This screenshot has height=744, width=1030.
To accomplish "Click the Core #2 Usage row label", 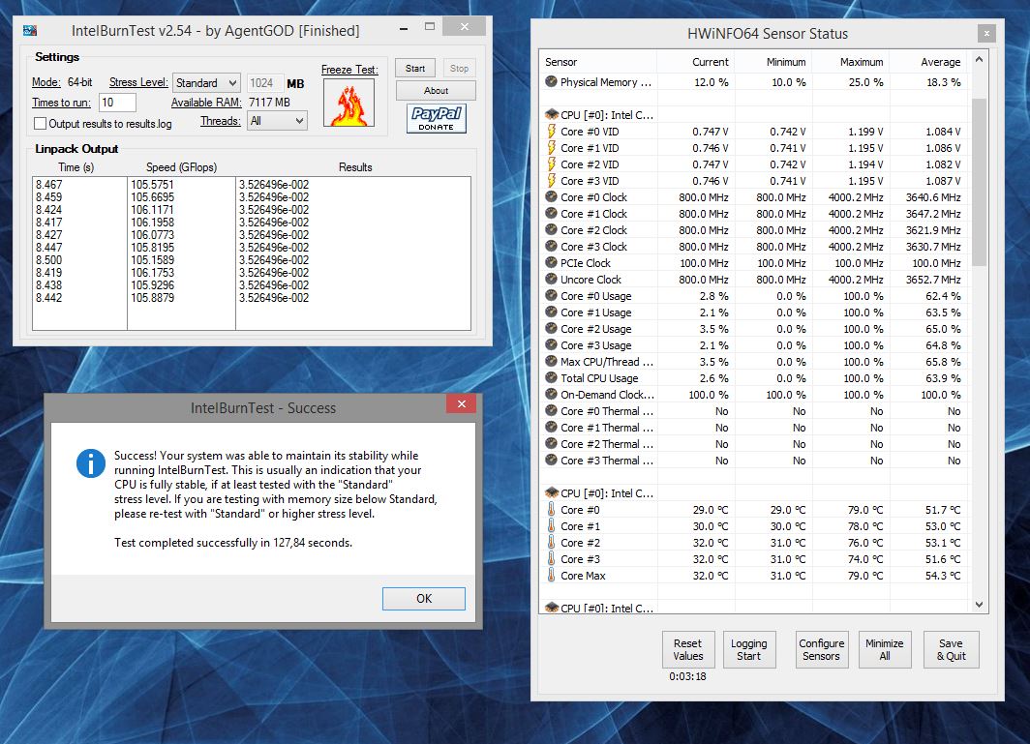I will 595,329.
